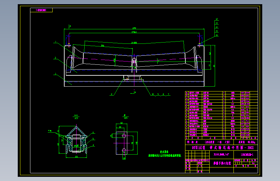Click the 68 dimension above bracket plate view
The image size is (280, 181).
(121, 123)
